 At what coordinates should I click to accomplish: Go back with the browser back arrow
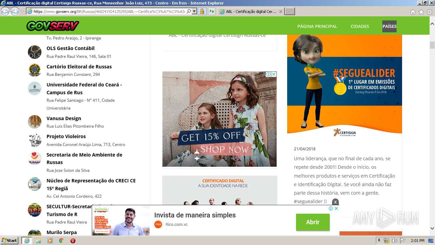pyautogui.click(x=5, y=12)
